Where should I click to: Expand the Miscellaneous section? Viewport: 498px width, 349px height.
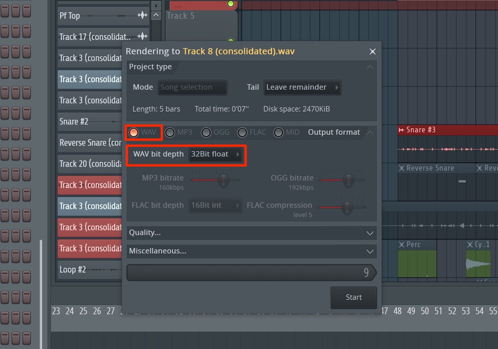[x=252, y=251]
